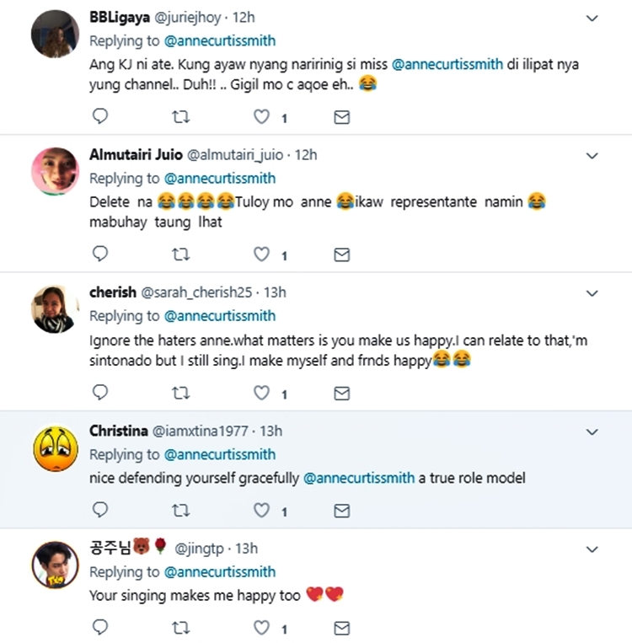Share cherish's tweet by message envelope
The height and width of the screenshot is (643, 632).
click(x=341, y=392)
